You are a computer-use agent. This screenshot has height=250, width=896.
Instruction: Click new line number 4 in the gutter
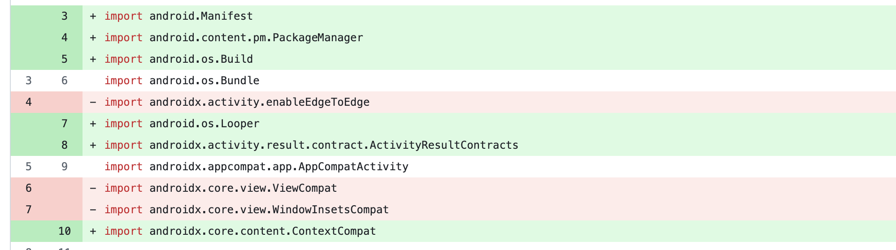coord(65,38)
